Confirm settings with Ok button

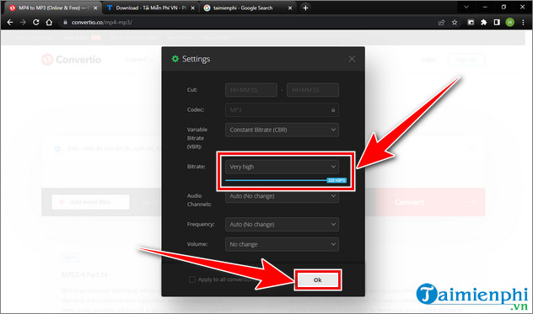click(317, 280)
